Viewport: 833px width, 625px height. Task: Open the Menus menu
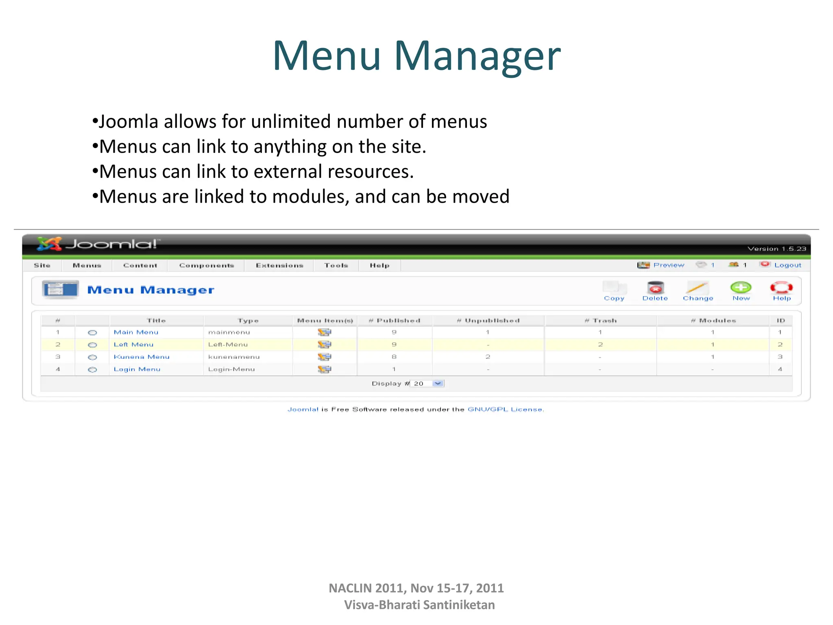tap(87, 265)
